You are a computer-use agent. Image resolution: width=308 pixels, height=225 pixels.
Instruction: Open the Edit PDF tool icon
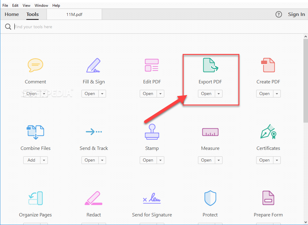click(152, 65)
